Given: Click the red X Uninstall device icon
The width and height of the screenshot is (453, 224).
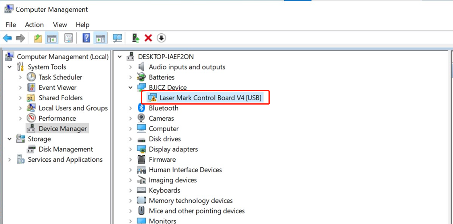Looking at the screenshot, I should [148, 38].
